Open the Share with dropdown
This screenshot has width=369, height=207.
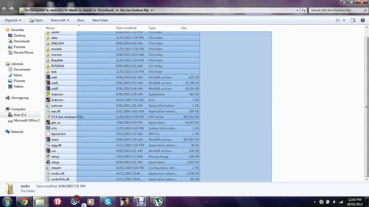tap(60, 20)
